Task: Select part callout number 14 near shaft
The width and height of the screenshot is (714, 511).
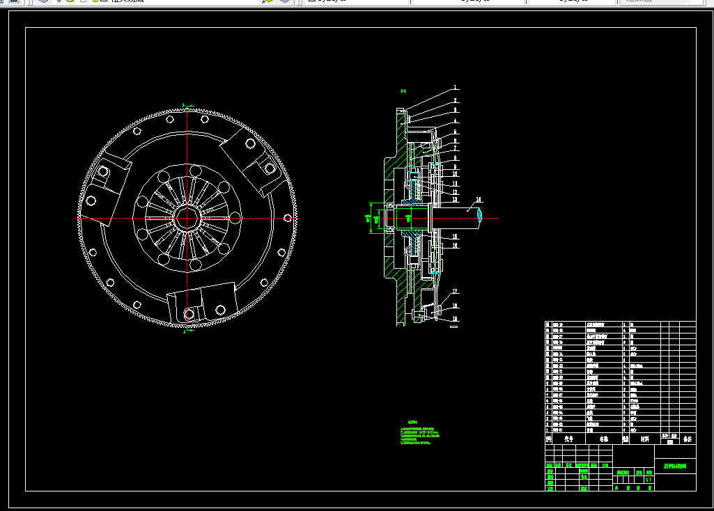Action: click(x=479, y=200)
